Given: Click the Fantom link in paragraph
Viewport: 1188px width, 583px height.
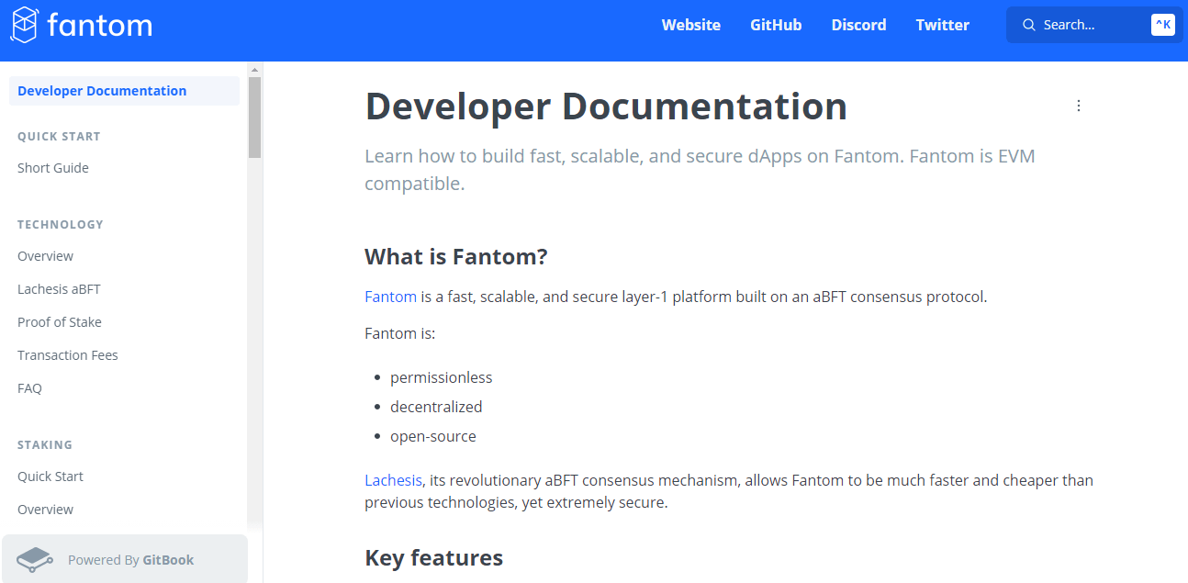Looking at the screenshot, I should click(x=390, y=297).
